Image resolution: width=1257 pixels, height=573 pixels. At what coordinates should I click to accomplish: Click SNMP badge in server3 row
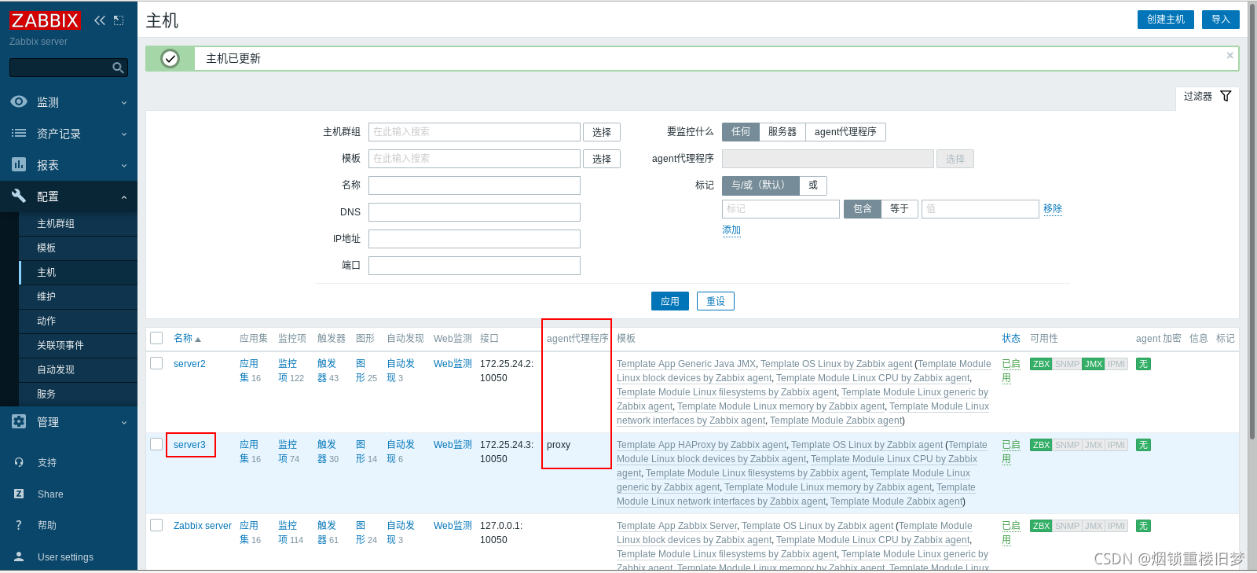point(1067,445)
